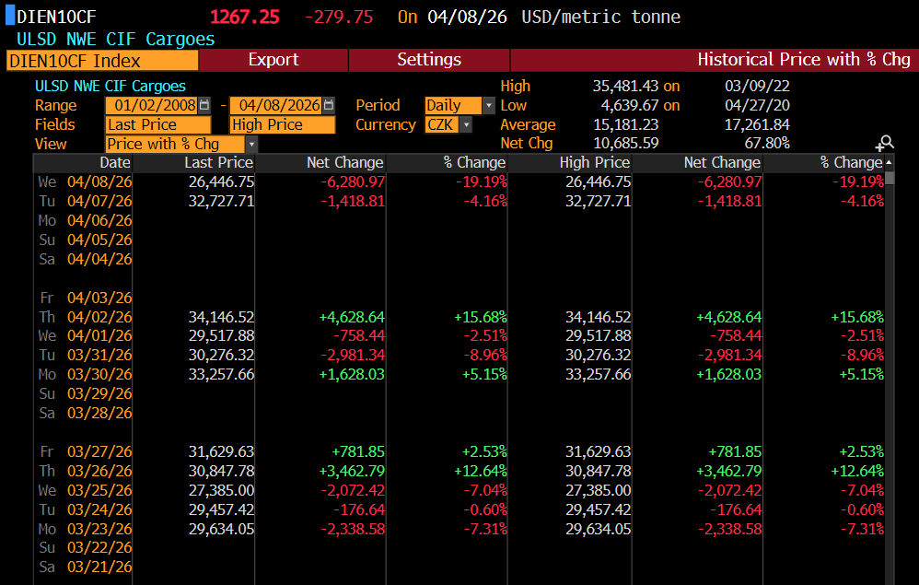Open the Export menu
Viewport: 919px width, 585px height.
pyautogui.click(x=273, y=60)
